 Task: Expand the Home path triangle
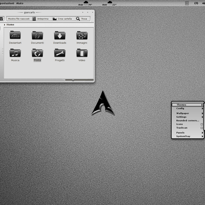point(5,25)
